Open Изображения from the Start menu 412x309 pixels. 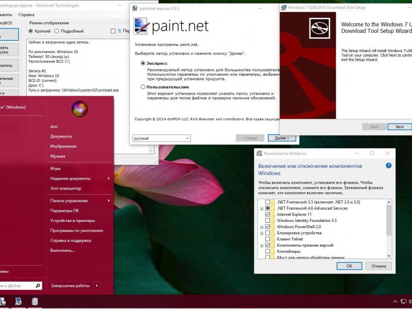click(x=63, y=146)
